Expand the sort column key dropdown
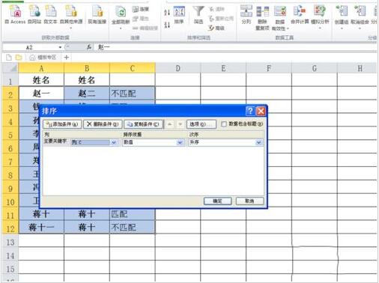Screen dimensions: 379x283 [x=114, y=142]
